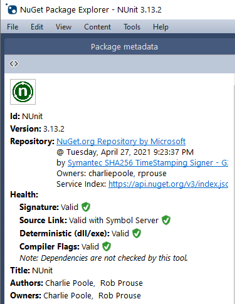Screen dimensions: 235x304
Task: Open the View menu
Action: pyautogui.click(x=63, y=27)
